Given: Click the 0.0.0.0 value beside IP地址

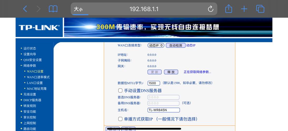Looking at the screenshot, I should (152, 55).
